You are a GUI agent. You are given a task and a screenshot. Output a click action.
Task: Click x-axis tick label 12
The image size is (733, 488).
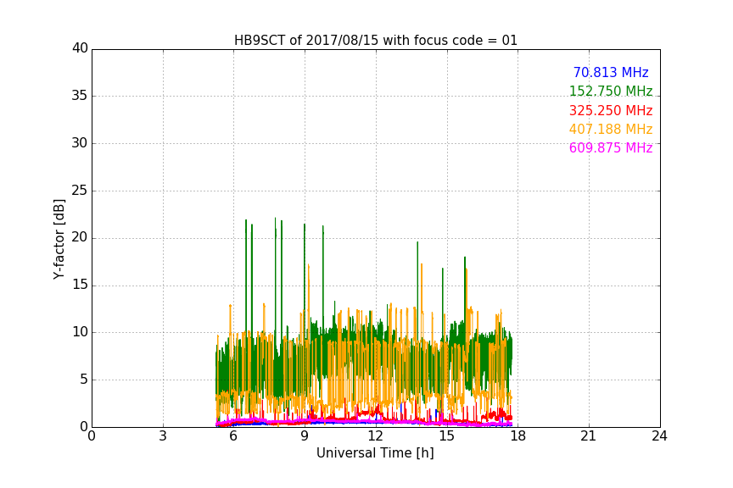point(375,436)
